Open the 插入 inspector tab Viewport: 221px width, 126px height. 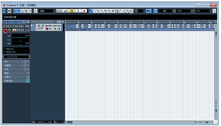[13, 62]
